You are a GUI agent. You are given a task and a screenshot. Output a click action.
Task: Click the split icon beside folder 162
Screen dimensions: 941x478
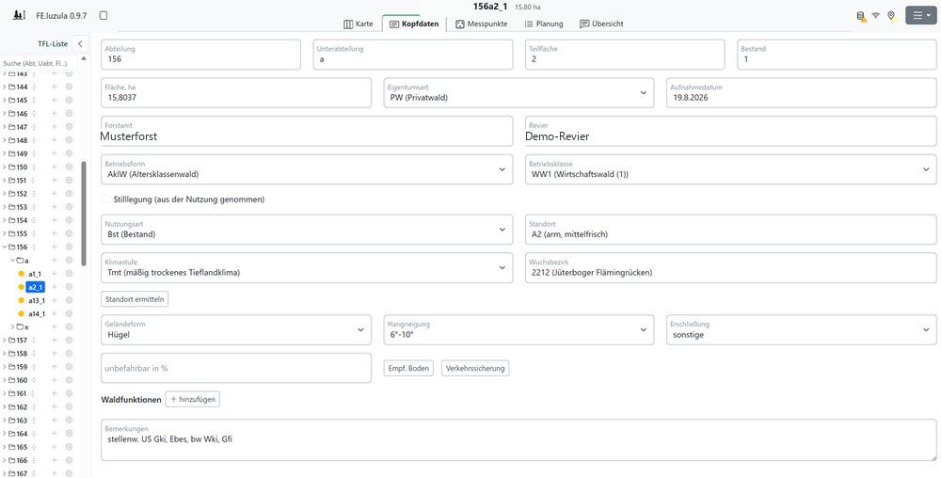[34, 406]
